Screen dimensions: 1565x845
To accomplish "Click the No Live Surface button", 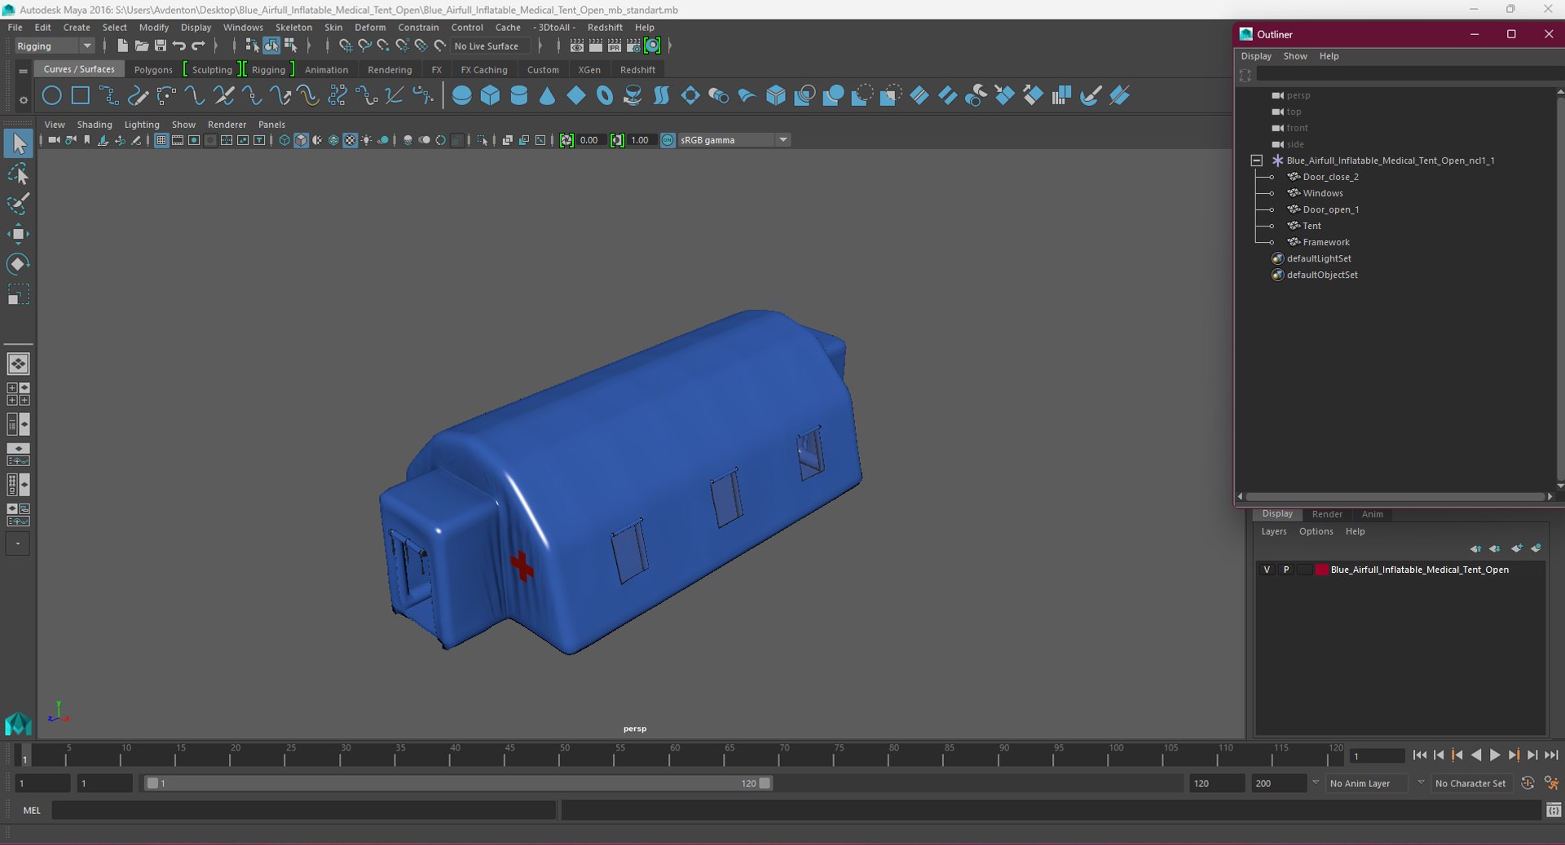I will pos(487,46).
